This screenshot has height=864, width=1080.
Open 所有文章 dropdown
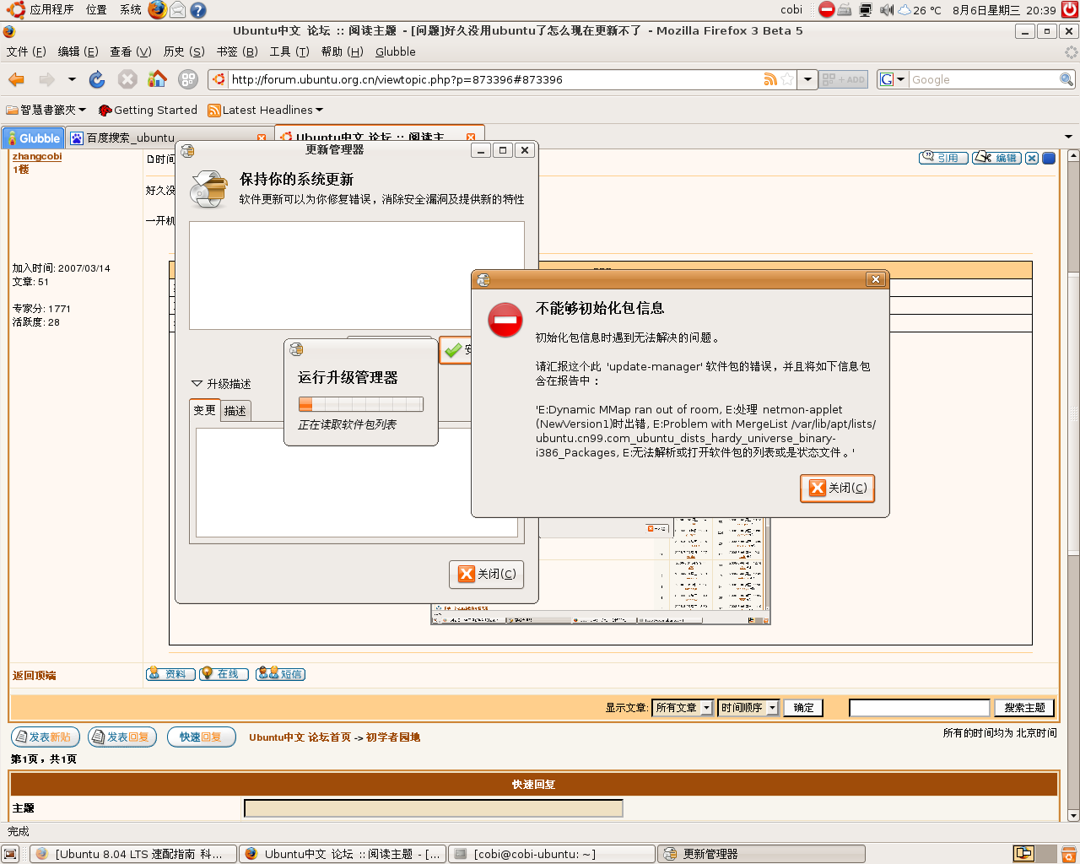click(x=683, y=708)
